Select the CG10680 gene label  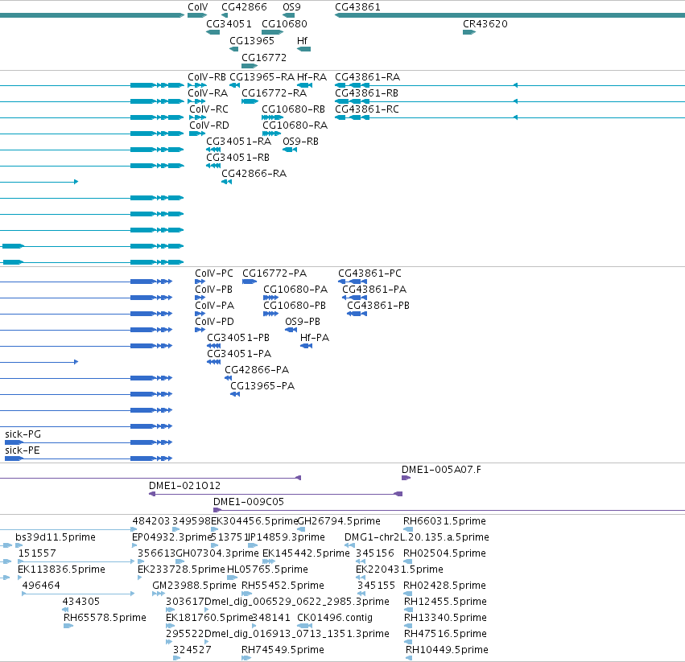pyautogui.click(x=284, y=24)
